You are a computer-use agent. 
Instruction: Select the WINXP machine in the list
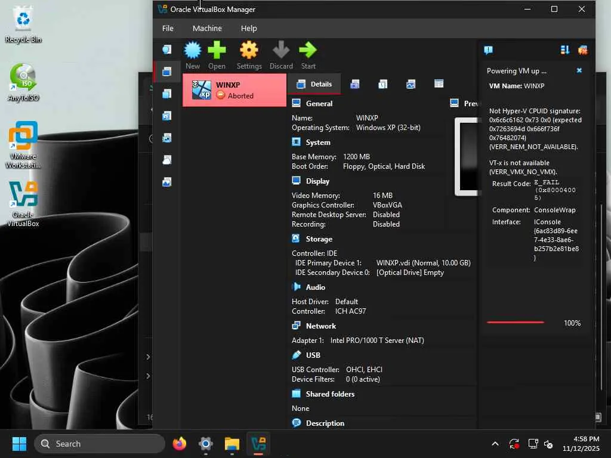pyautogui.click(x=234, y=91)
